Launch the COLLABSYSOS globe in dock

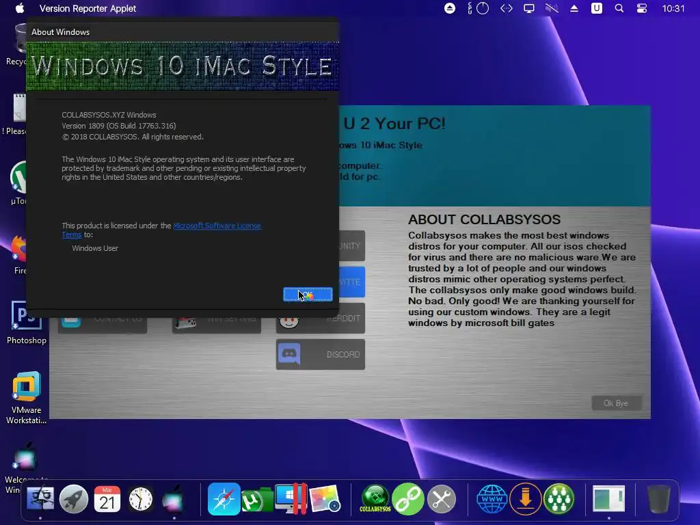(x=375, y=498)
